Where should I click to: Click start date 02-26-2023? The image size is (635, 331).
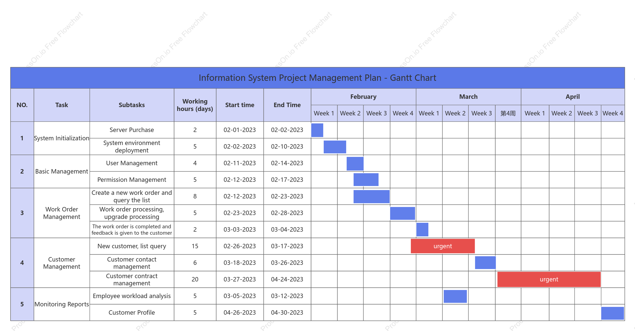point(240,246)
